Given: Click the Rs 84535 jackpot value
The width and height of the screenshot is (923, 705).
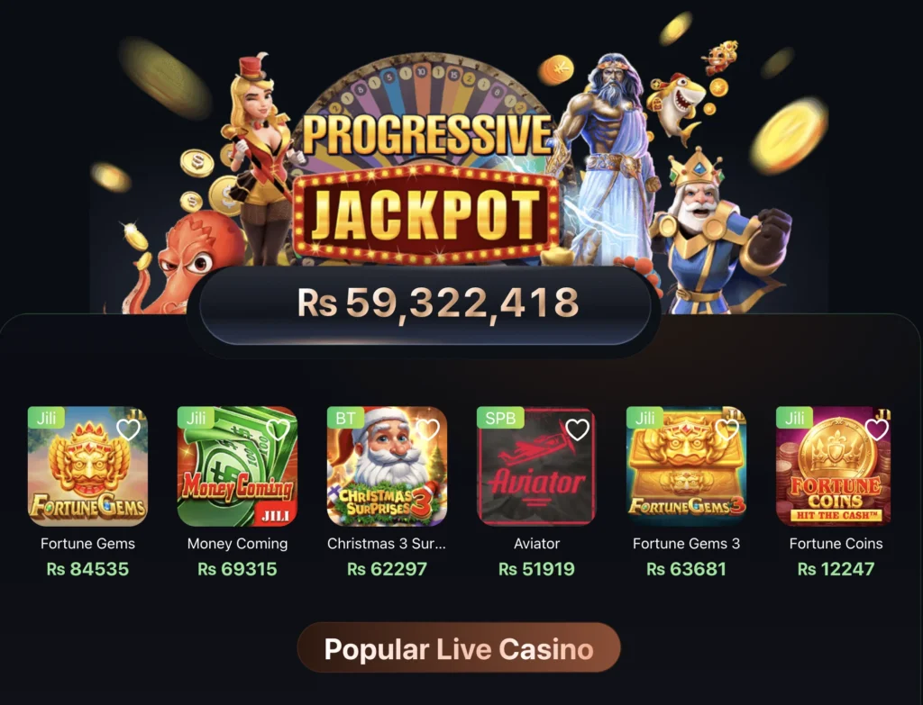Looking at the screenshot, I should click(87, 569).
